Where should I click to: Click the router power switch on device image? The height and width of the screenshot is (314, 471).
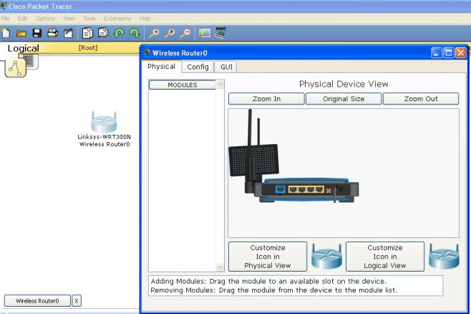pyautogui.click(x=329, y=191)
